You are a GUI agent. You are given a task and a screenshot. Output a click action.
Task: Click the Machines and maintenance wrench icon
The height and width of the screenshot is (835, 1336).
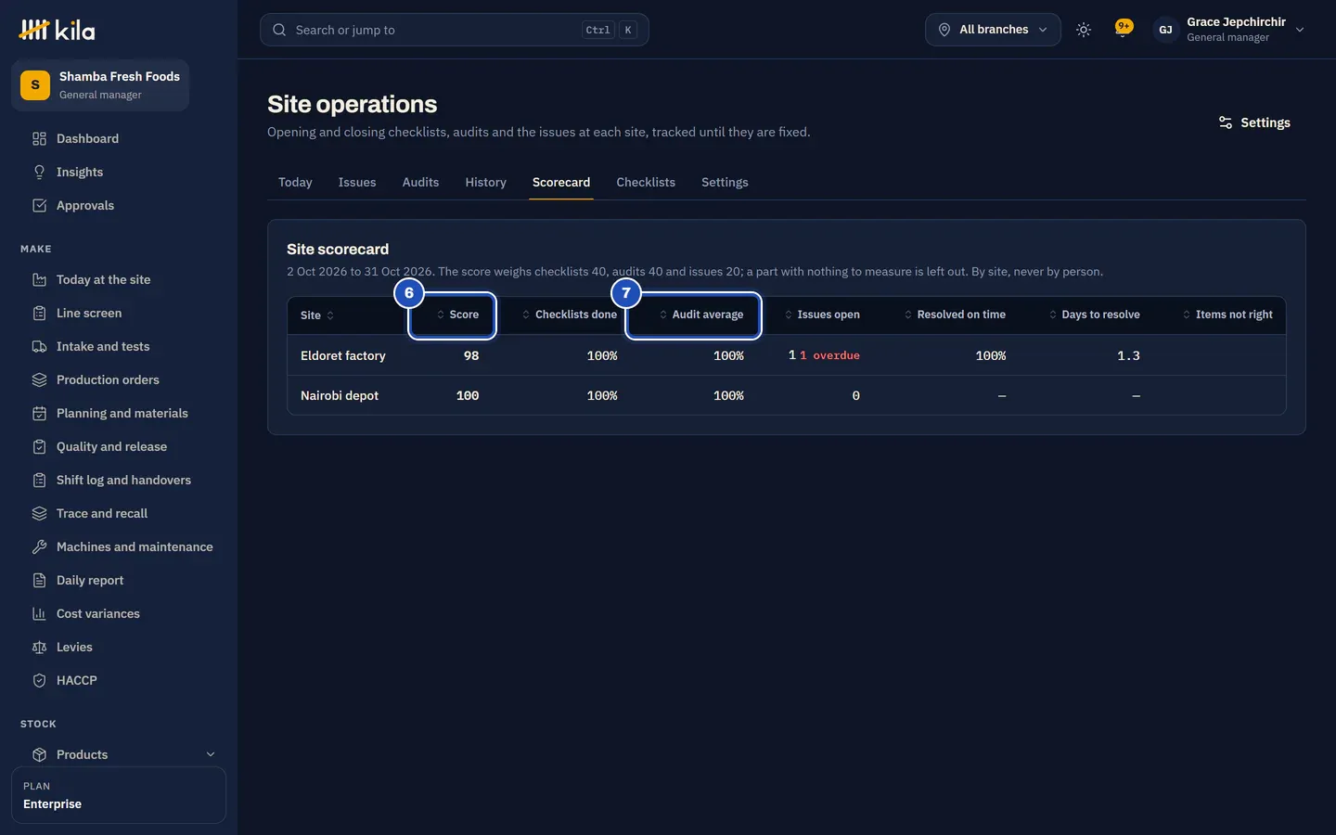click(39, 547)
